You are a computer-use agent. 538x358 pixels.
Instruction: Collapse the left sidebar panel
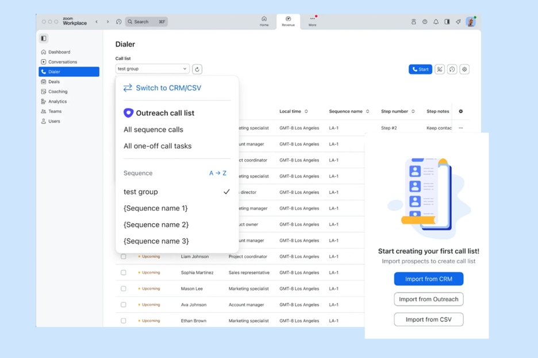pos(43,38)
